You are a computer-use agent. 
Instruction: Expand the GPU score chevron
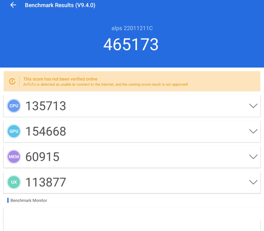253,131
